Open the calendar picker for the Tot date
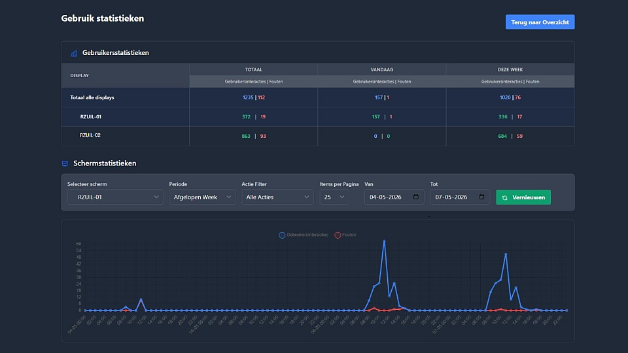This screenshot has height=353, width=628. point(481,197)
